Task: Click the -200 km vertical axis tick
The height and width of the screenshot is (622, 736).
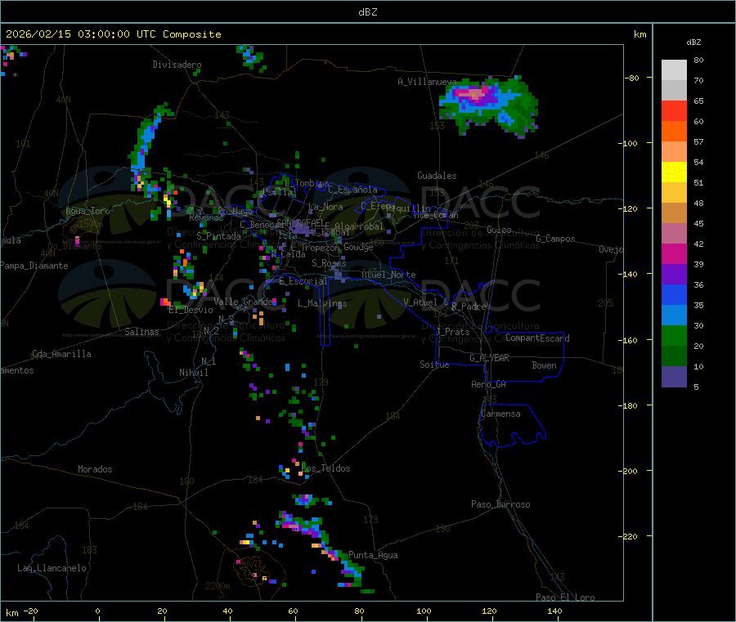Action: click(630, 471)
